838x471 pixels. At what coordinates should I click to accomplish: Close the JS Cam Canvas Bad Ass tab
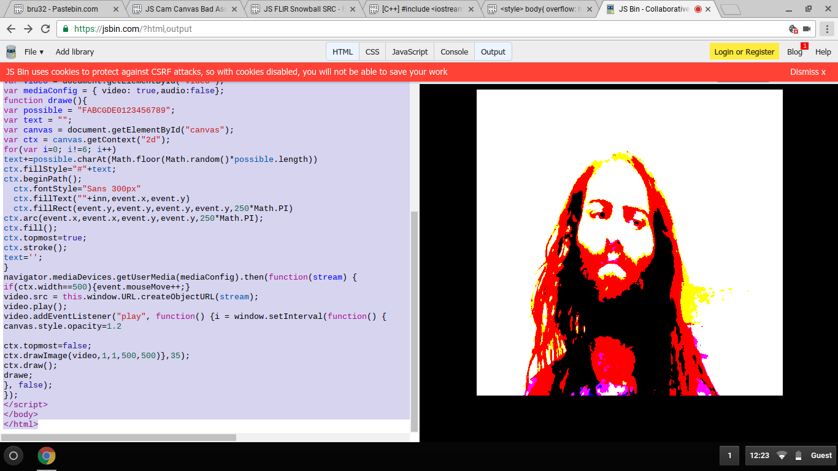pos(235,9)
